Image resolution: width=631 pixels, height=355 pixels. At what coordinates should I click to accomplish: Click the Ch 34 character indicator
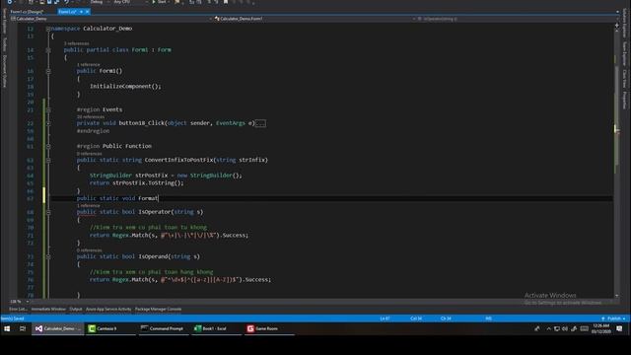[x=446, y=319]
